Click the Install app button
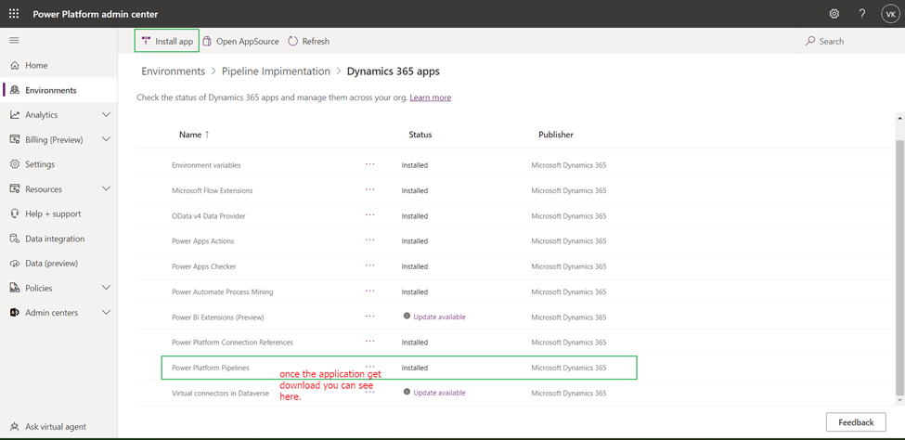905x440 pixels. pyautogui.click(x=167, y=41)
